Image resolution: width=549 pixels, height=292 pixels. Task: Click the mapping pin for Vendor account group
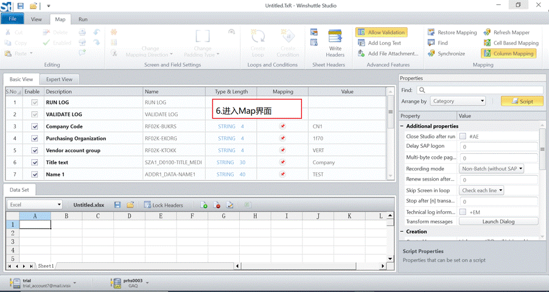pyautogui.click(x=282, y=150)
